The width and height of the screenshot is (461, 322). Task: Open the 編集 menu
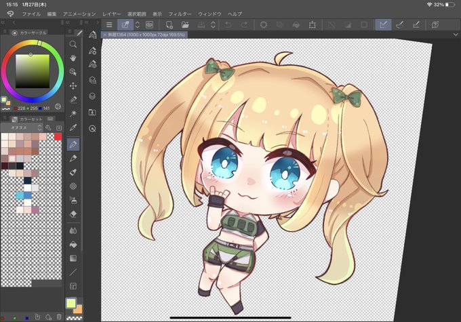(x=52, y=14)
